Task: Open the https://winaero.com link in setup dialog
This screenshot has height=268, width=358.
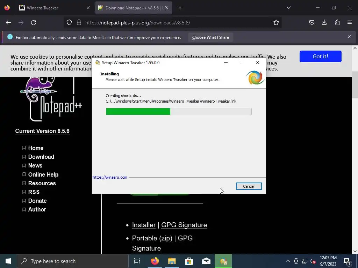Action: 110,177
